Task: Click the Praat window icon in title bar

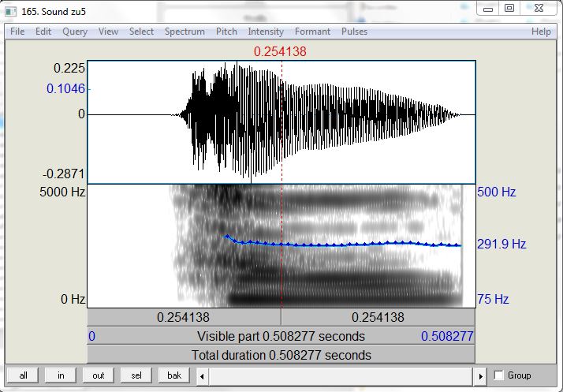Action: pyautogui.click(x=11, y=12)
